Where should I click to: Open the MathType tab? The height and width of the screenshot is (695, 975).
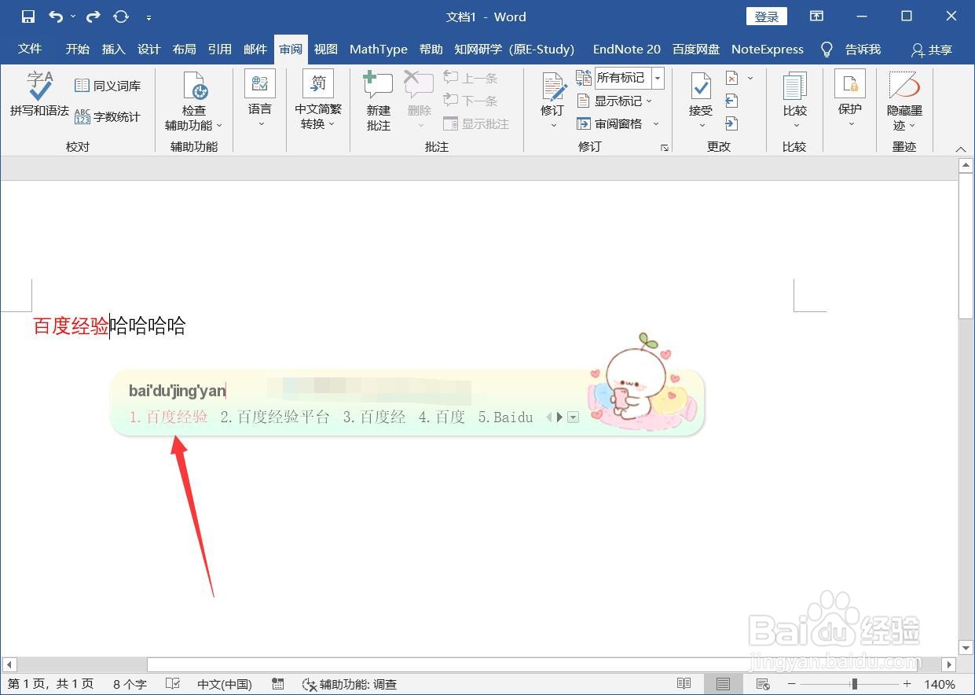click(379, 49)
